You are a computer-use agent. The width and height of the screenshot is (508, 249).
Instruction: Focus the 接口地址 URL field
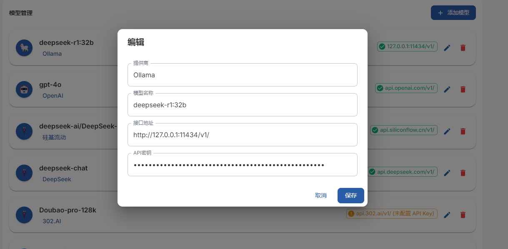coord(243,135)
